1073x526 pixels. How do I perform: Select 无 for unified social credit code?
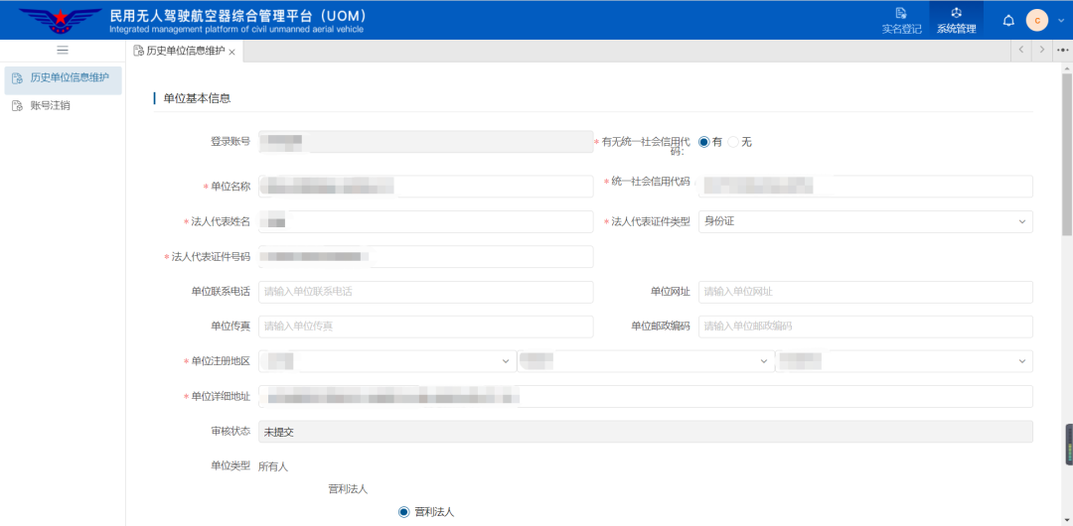[734, 142]
